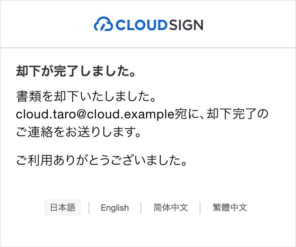Click the message ご利用ありがとうございました。
The width and height of the screenshot is (296, 247).
101,160
